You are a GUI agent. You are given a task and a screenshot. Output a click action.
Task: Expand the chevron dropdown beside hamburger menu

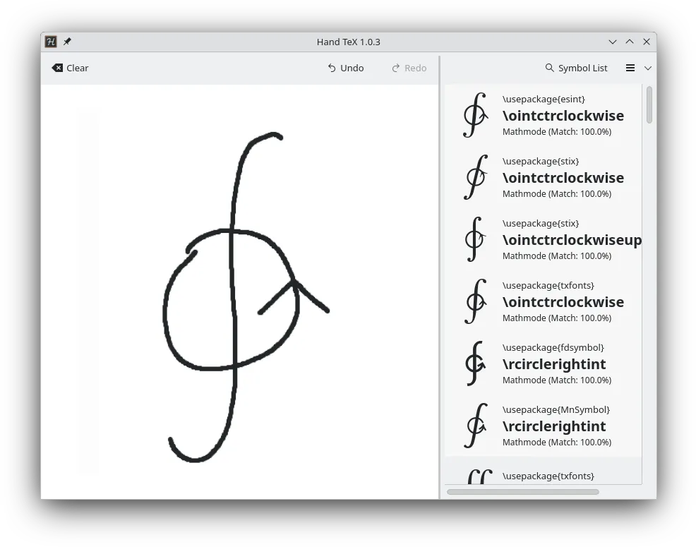pos(648,68)
